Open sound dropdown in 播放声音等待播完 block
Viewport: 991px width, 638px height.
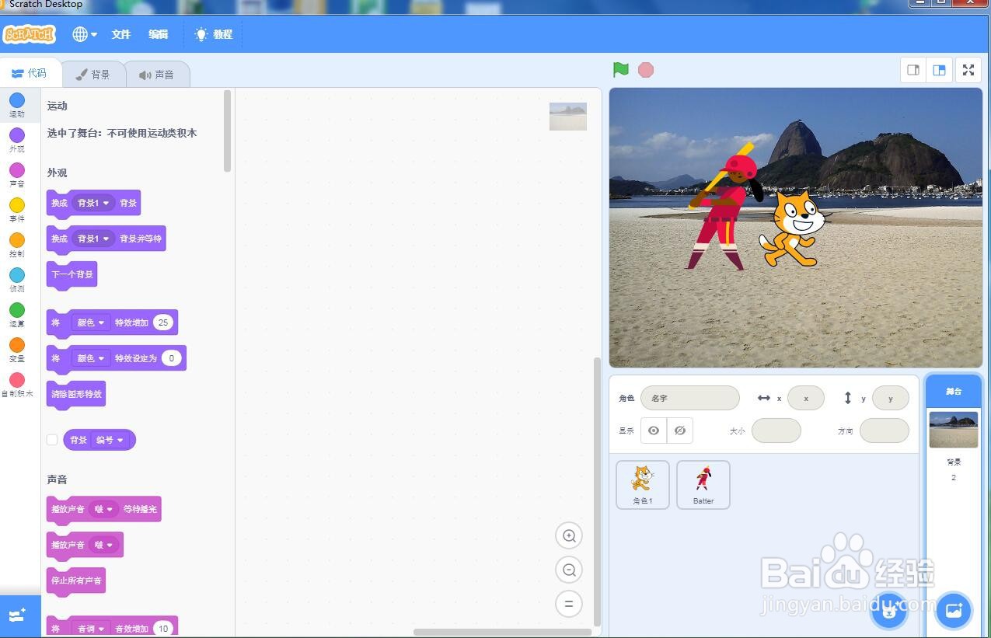tap(104, 509)
